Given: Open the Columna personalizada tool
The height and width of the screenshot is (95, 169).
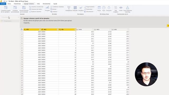Looking at the screenshot, I should [15, 9].
